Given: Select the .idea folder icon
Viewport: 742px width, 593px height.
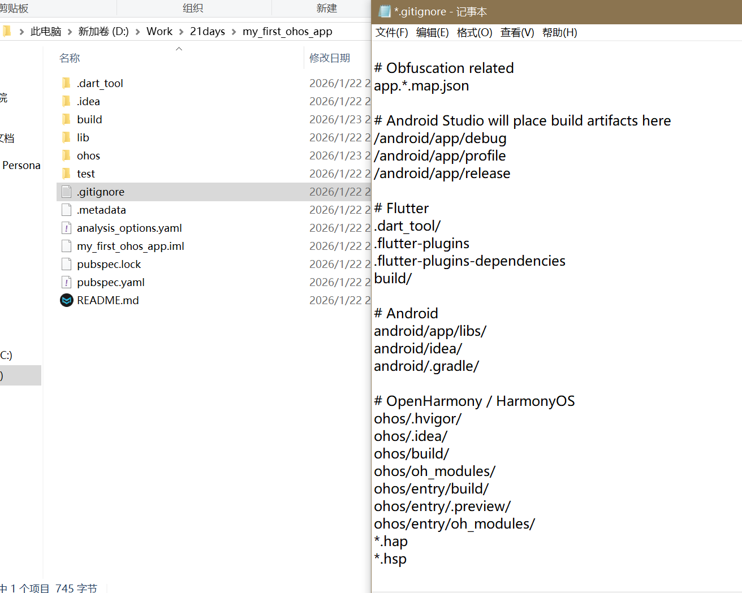Looking at the screenshot, I should pyautogui.click(x=66, y=101).
